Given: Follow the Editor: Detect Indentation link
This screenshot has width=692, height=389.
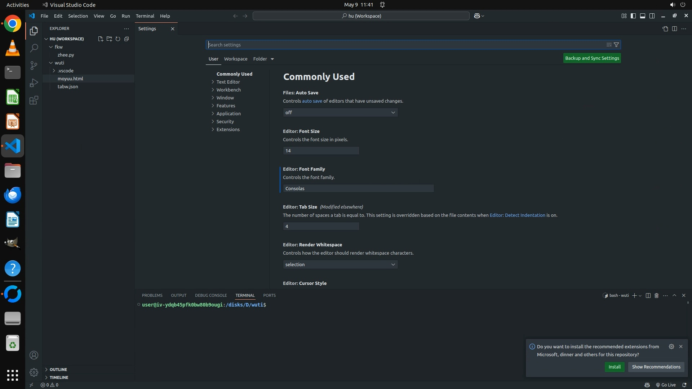Looking at the screenshot, I should [x=517, y=215].
